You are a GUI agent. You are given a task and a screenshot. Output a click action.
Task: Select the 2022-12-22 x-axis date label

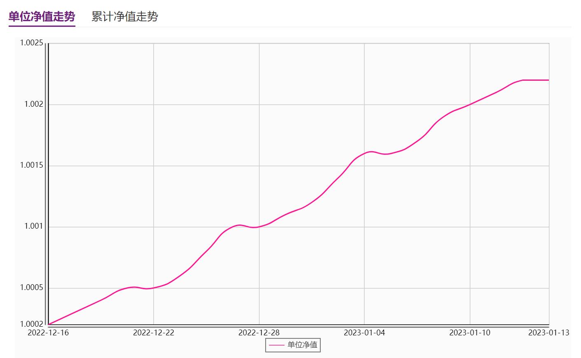pyautogui.click(x=154, y=332)
